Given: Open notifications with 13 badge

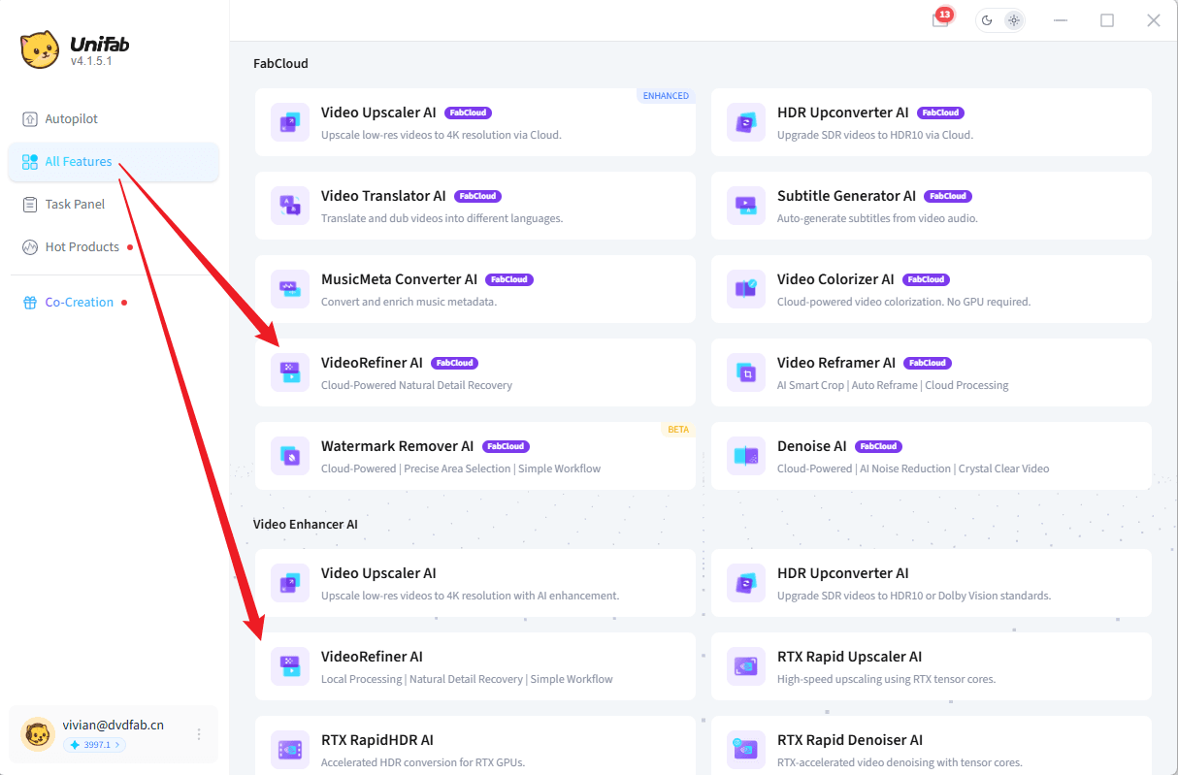Looking at the screenshot, I should (x=941, y=19).
